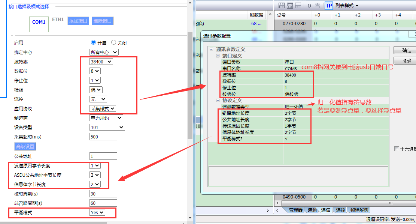This screenshot has height=224, width=416.
Task: Click the 总召唤周期(s) input field
Action: (103, 203)
